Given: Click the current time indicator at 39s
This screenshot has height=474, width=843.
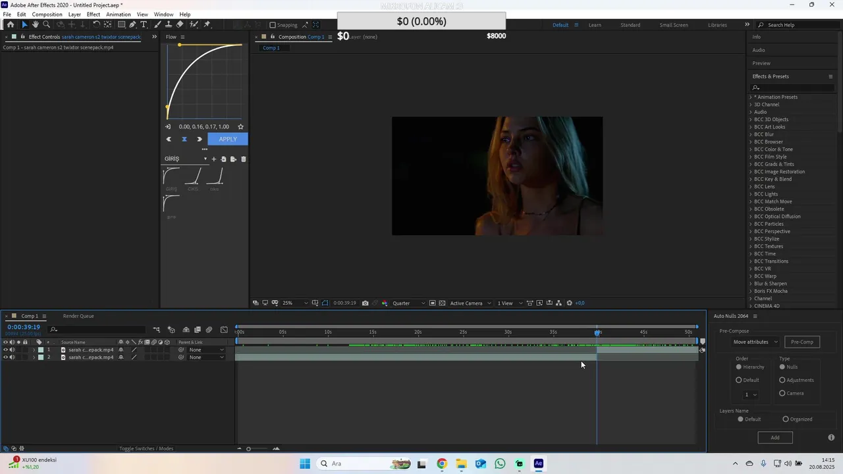Looking at the screenshot, I should [x=597, y=332].
